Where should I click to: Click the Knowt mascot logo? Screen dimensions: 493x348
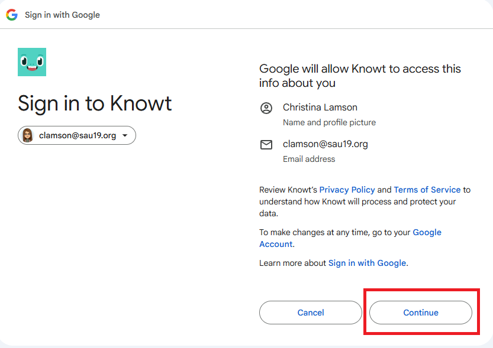pos(32,62)
